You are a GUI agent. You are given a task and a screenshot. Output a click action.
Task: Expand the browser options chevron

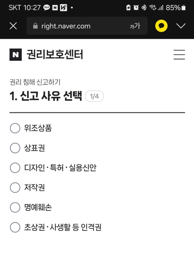(x=181, y=26)
